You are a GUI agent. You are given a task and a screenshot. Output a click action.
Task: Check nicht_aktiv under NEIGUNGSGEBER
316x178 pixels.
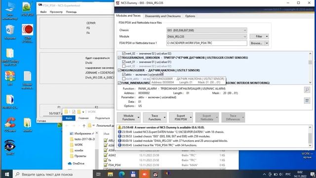pos(124,79)
